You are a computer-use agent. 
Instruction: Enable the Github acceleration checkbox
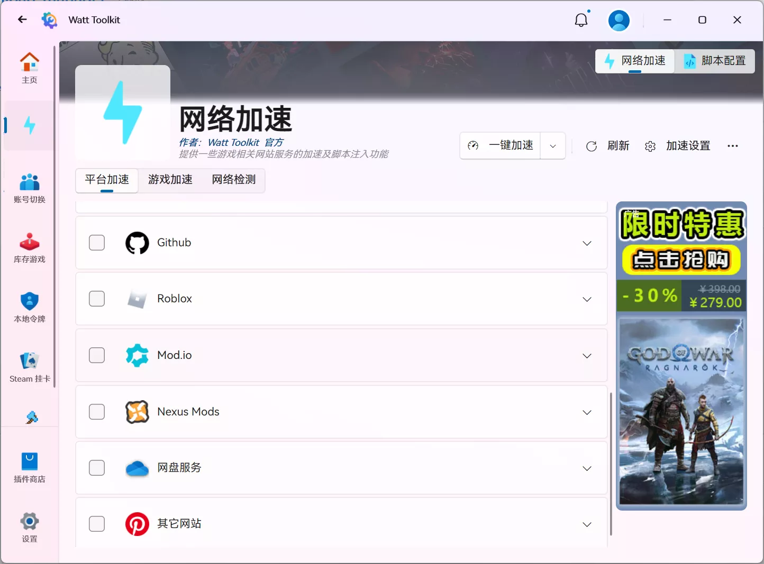(97, 243)
